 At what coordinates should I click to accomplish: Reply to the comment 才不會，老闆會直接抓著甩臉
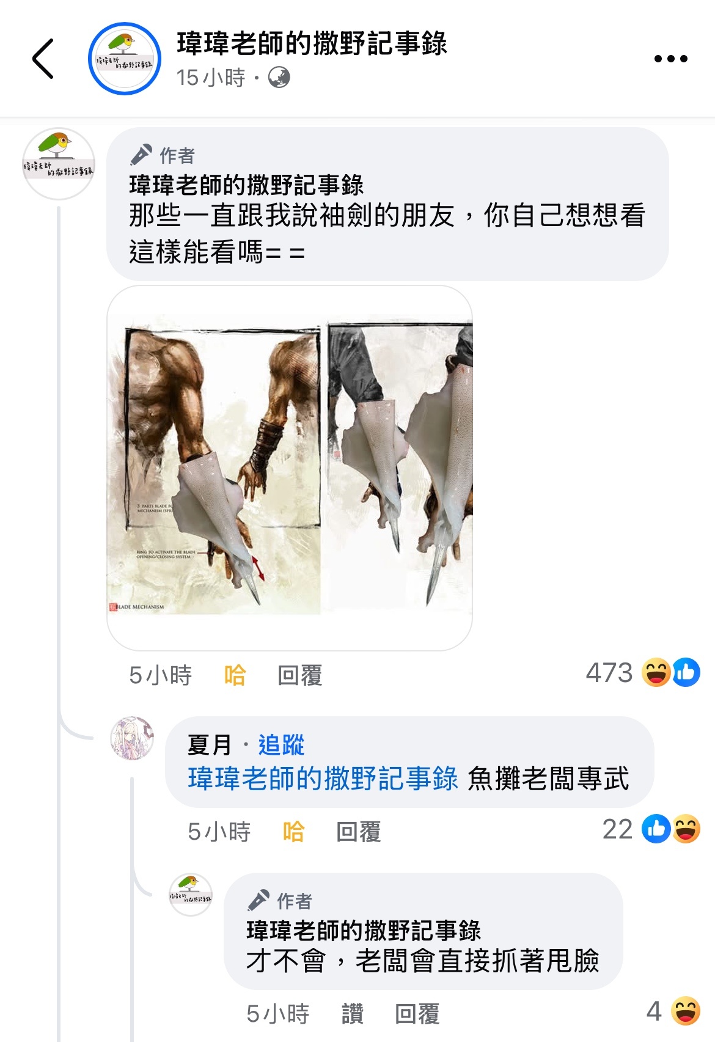(x=417, y=1014)
